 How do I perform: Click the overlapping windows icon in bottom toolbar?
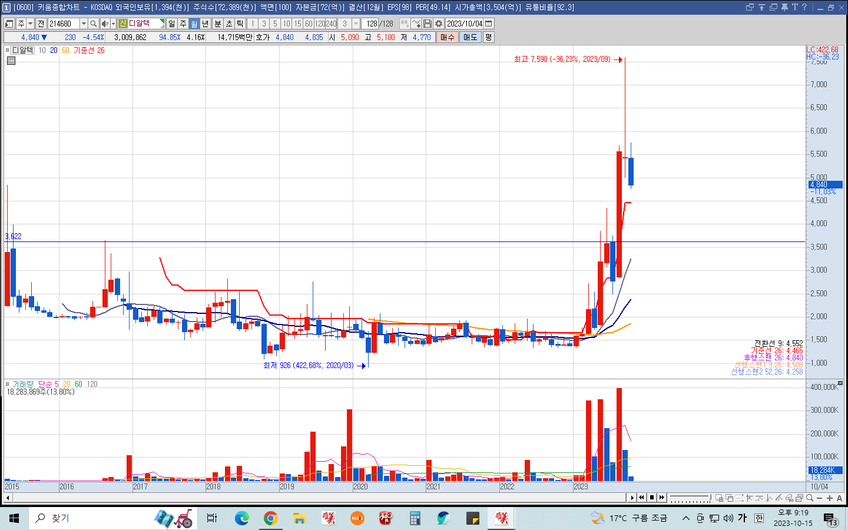click(x=729, y=498)
